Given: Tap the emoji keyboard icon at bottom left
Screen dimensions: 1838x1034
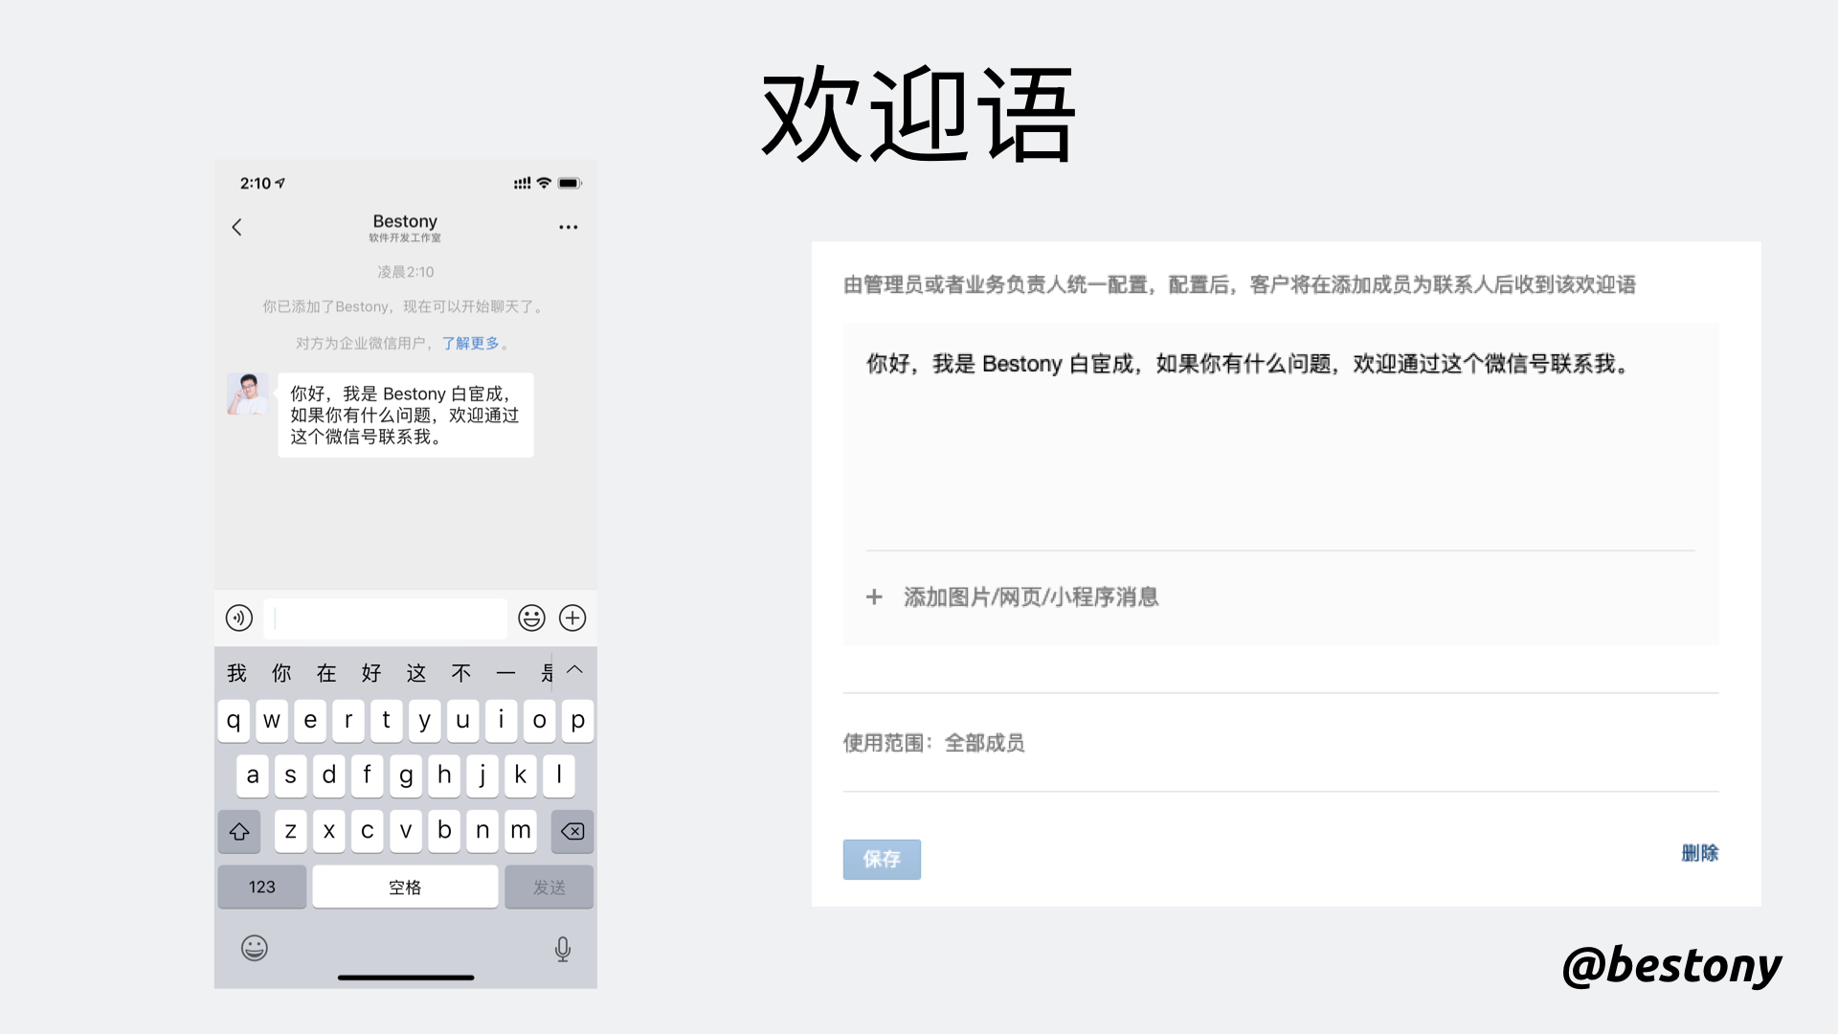Looking at the screenshot, I should (x=254, y=948).
